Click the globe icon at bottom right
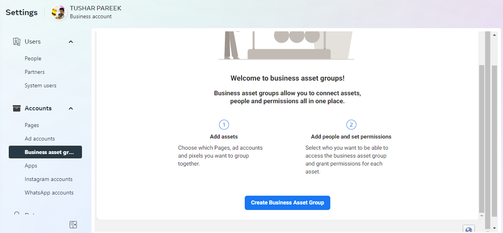 point(469,230)
